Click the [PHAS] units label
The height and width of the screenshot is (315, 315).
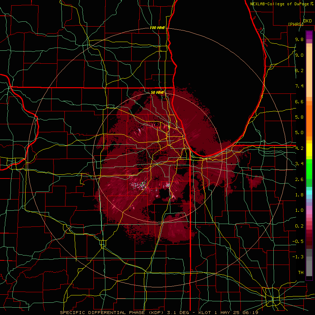pos(296,24)
